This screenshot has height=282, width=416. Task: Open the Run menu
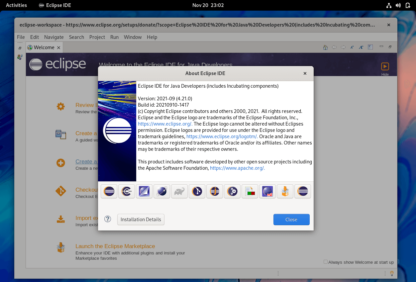coord(115,37)
